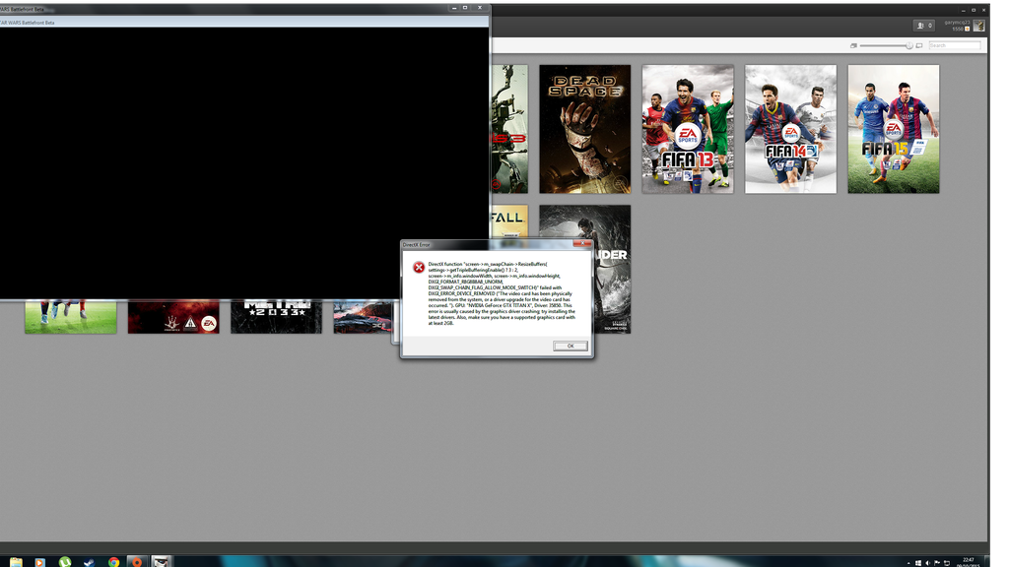Click the Origin icon in the taskbar
This screenshot has height=567, width=1009.
point(137,561)
